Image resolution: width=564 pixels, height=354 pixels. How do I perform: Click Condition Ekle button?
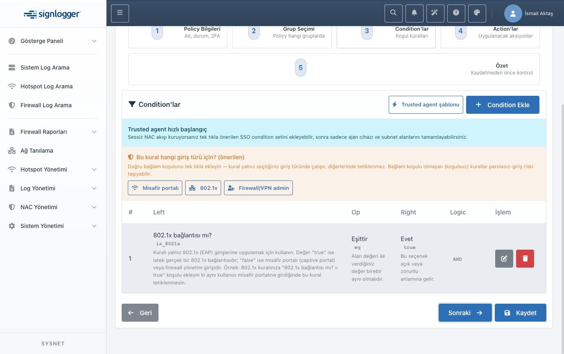(x=503, y=105)
